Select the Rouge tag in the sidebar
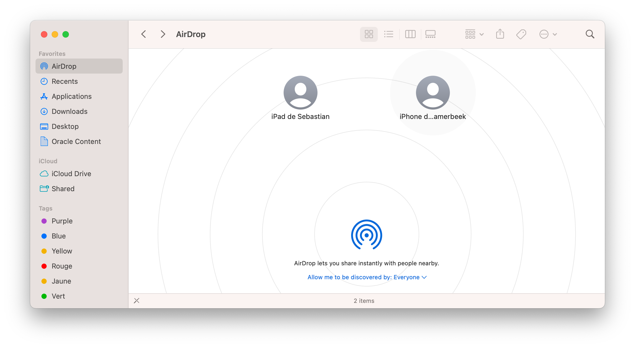 click(62, 266)
